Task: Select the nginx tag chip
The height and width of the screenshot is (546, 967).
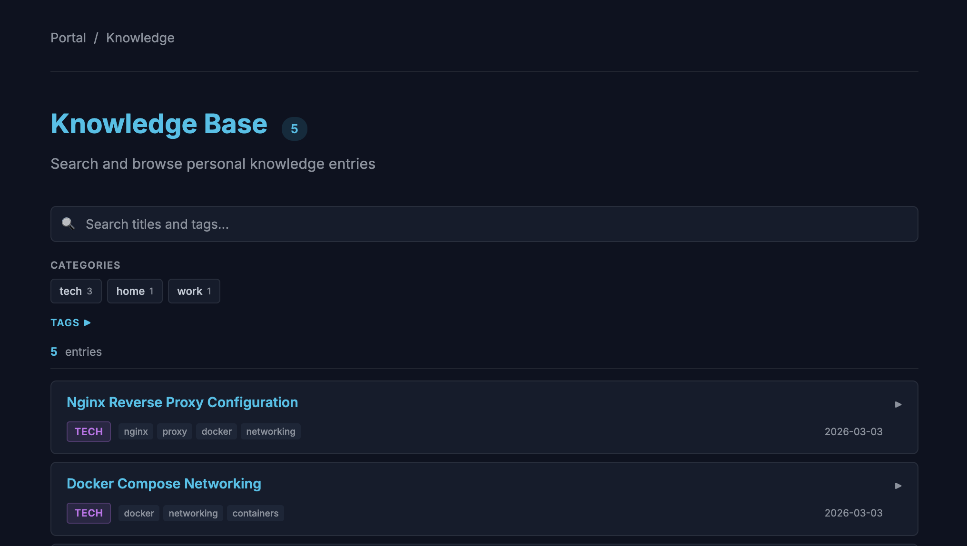Action: pos(135,431)
